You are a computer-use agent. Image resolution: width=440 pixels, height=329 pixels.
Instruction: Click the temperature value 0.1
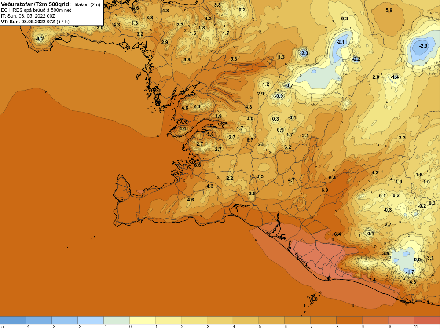point(382,196)
